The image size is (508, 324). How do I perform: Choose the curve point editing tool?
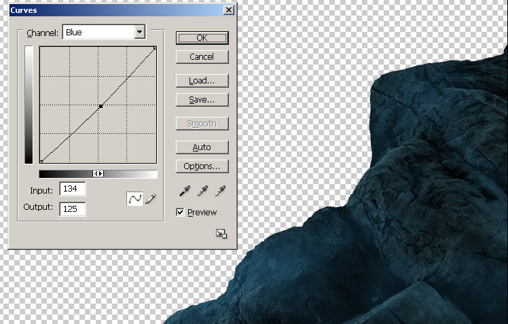pos(134,198)
